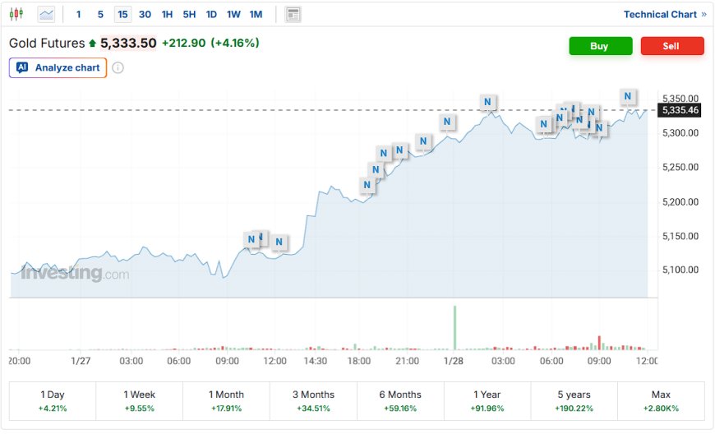The width and height of the screenshot is (715, 434).
Task: Click the 5,335.46 current price label
Action: [x=680, y=110]
